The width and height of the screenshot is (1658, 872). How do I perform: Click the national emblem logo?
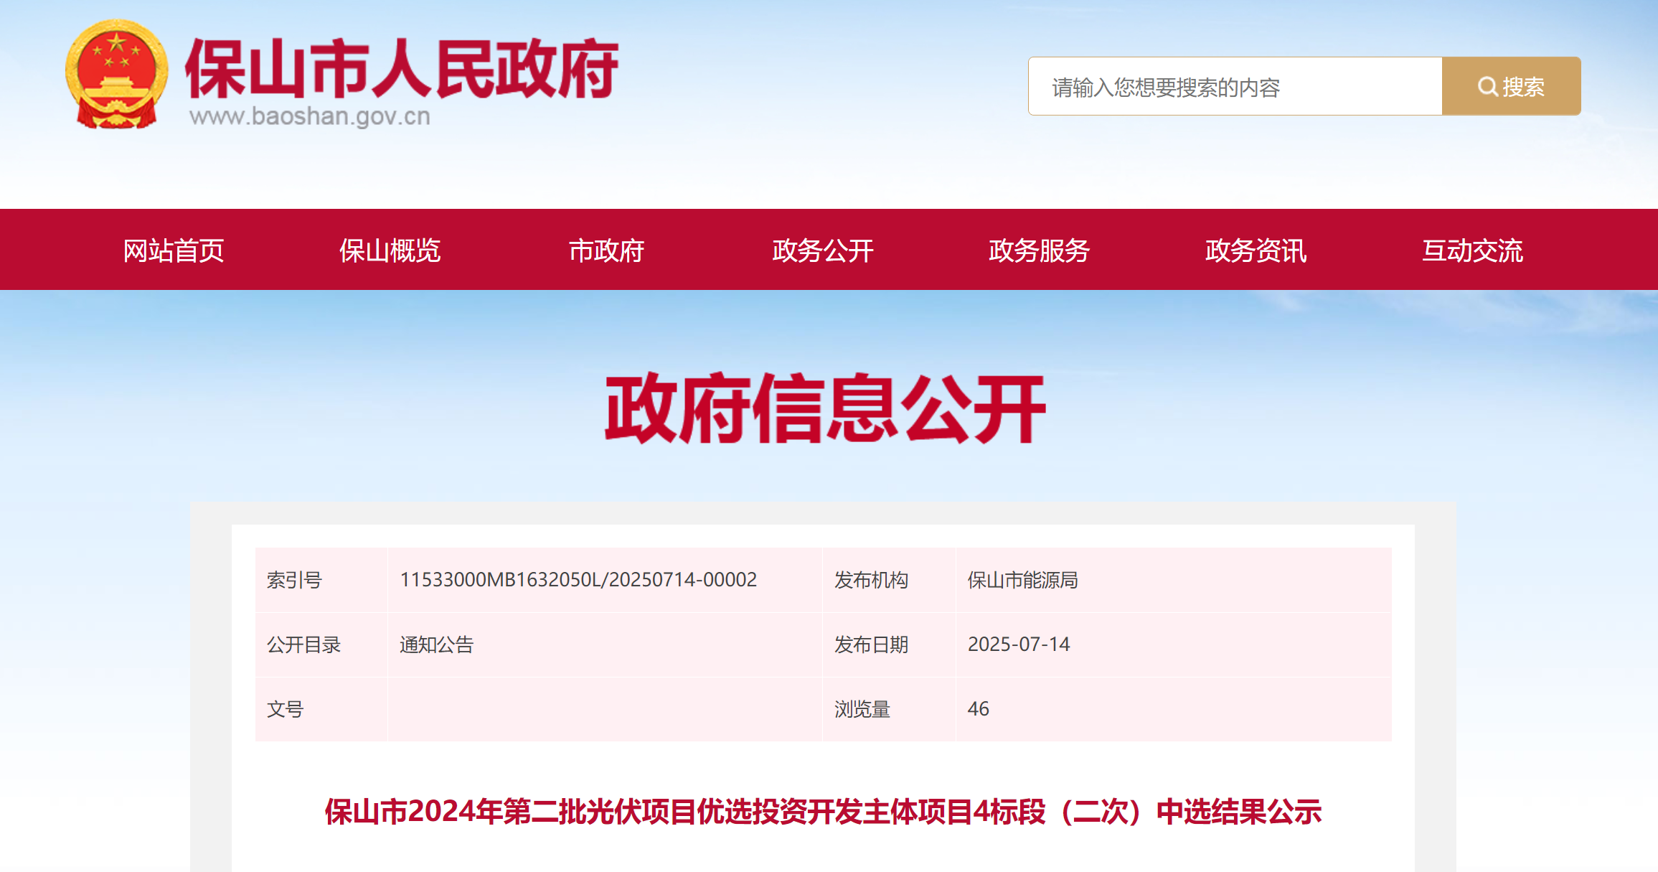[x=117, y=74]
